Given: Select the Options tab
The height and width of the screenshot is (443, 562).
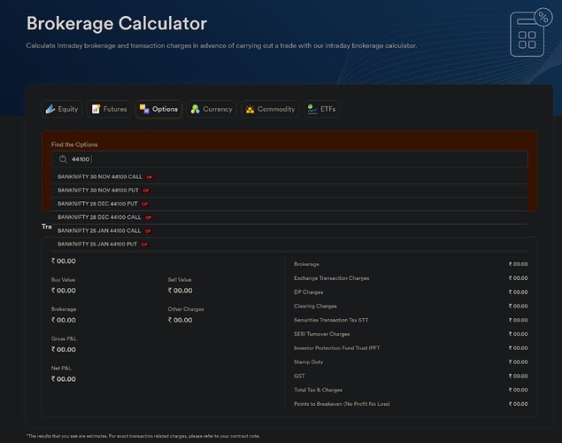Looking at the screenshot, I should (158, 109).
